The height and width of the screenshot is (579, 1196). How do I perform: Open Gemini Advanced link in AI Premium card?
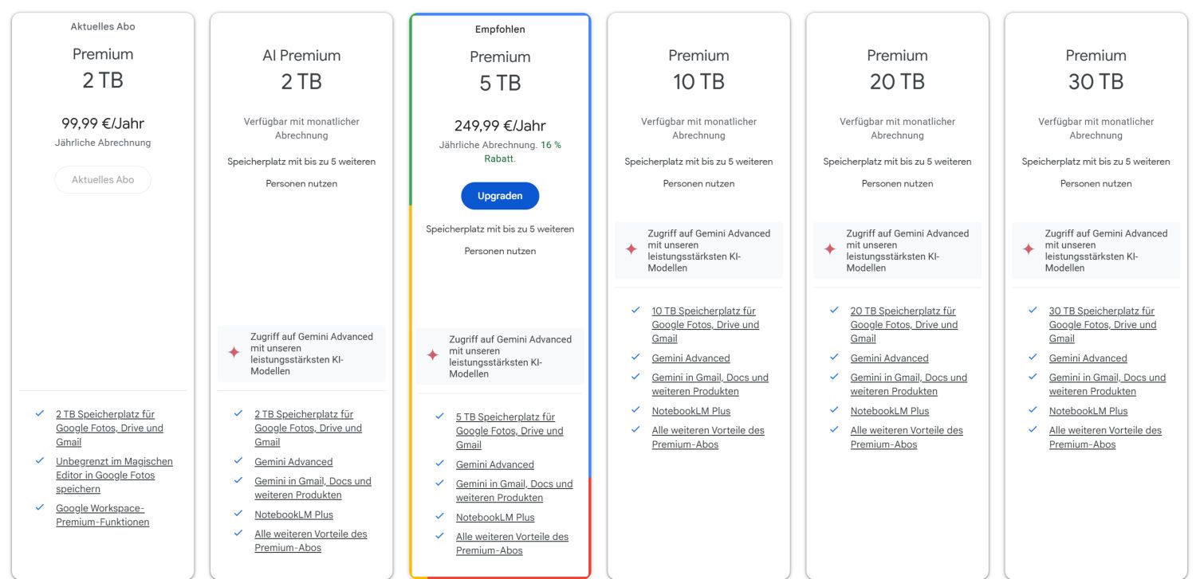pyautogui.click(x=293, y=462)
